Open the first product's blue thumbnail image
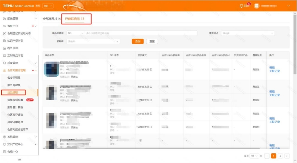297x163 pixels. coord(51,69)
